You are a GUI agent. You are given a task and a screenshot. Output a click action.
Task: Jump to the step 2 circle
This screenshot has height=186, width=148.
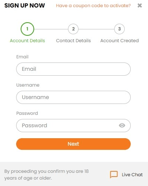(73, 29)
